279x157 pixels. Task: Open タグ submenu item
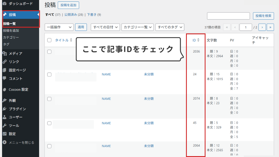click(6, 44)
